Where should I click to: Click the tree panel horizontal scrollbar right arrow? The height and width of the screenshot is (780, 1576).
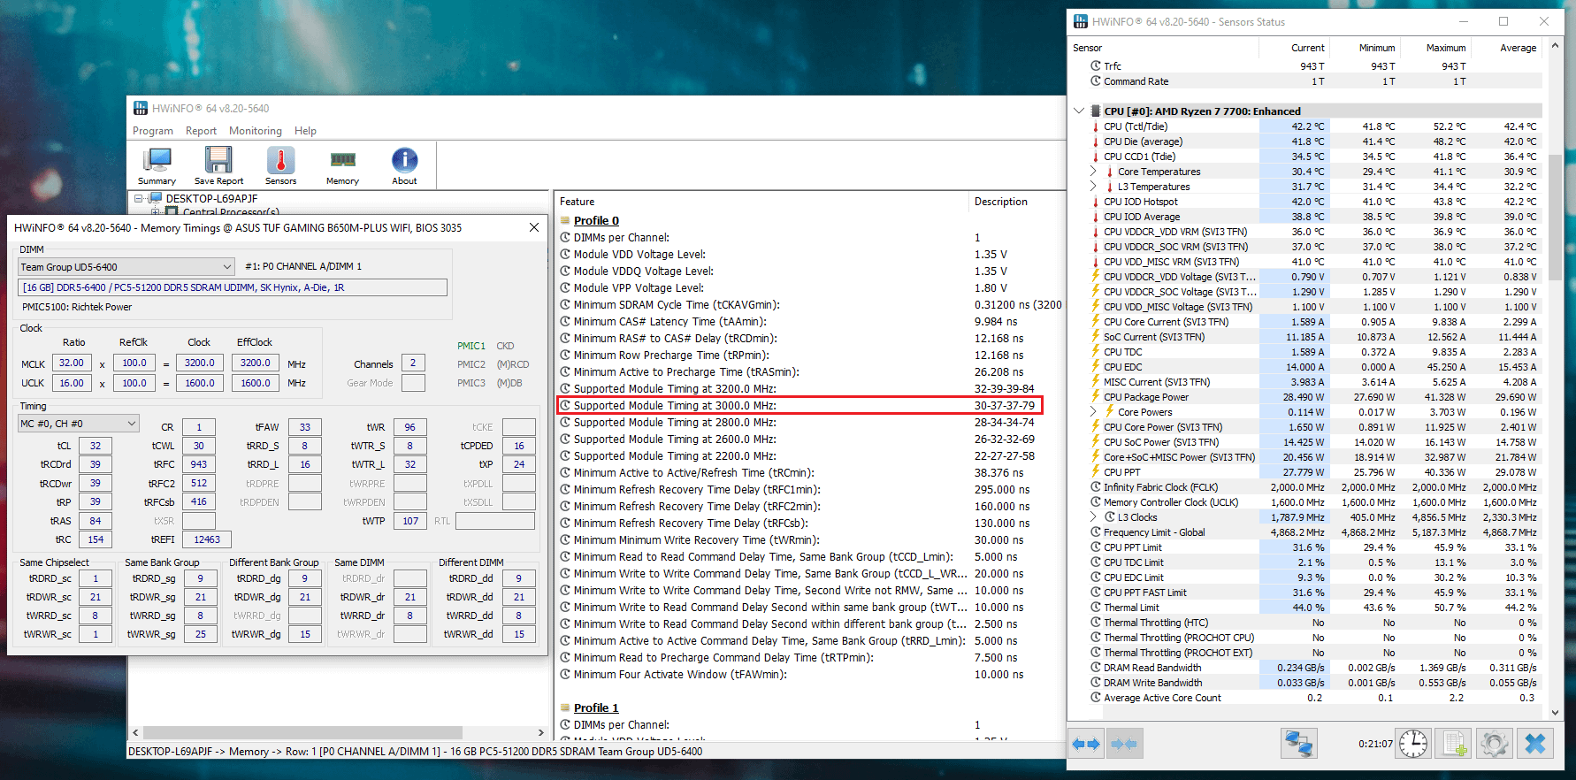tap(540, 732)
